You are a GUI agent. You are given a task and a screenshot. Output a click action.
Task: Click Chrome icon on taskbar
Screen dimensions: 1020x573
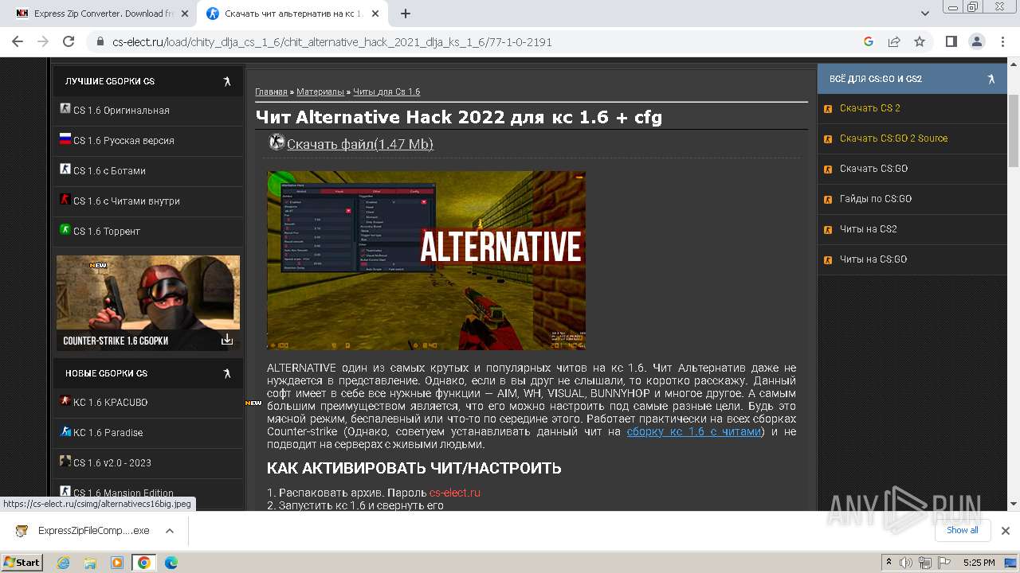(x=144, y=563)
